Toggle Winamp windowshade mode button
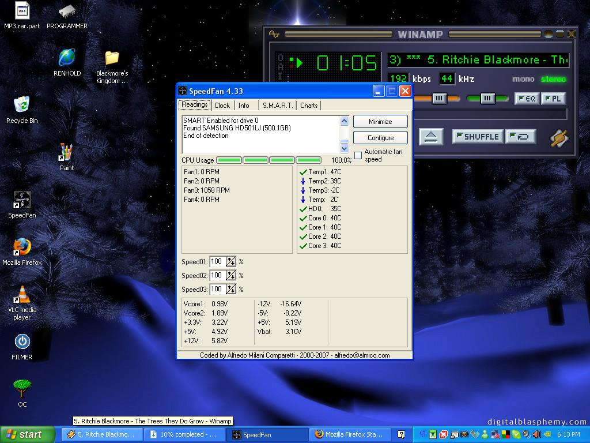The width and height of the screenshot is (590, 443). (560, 34)
